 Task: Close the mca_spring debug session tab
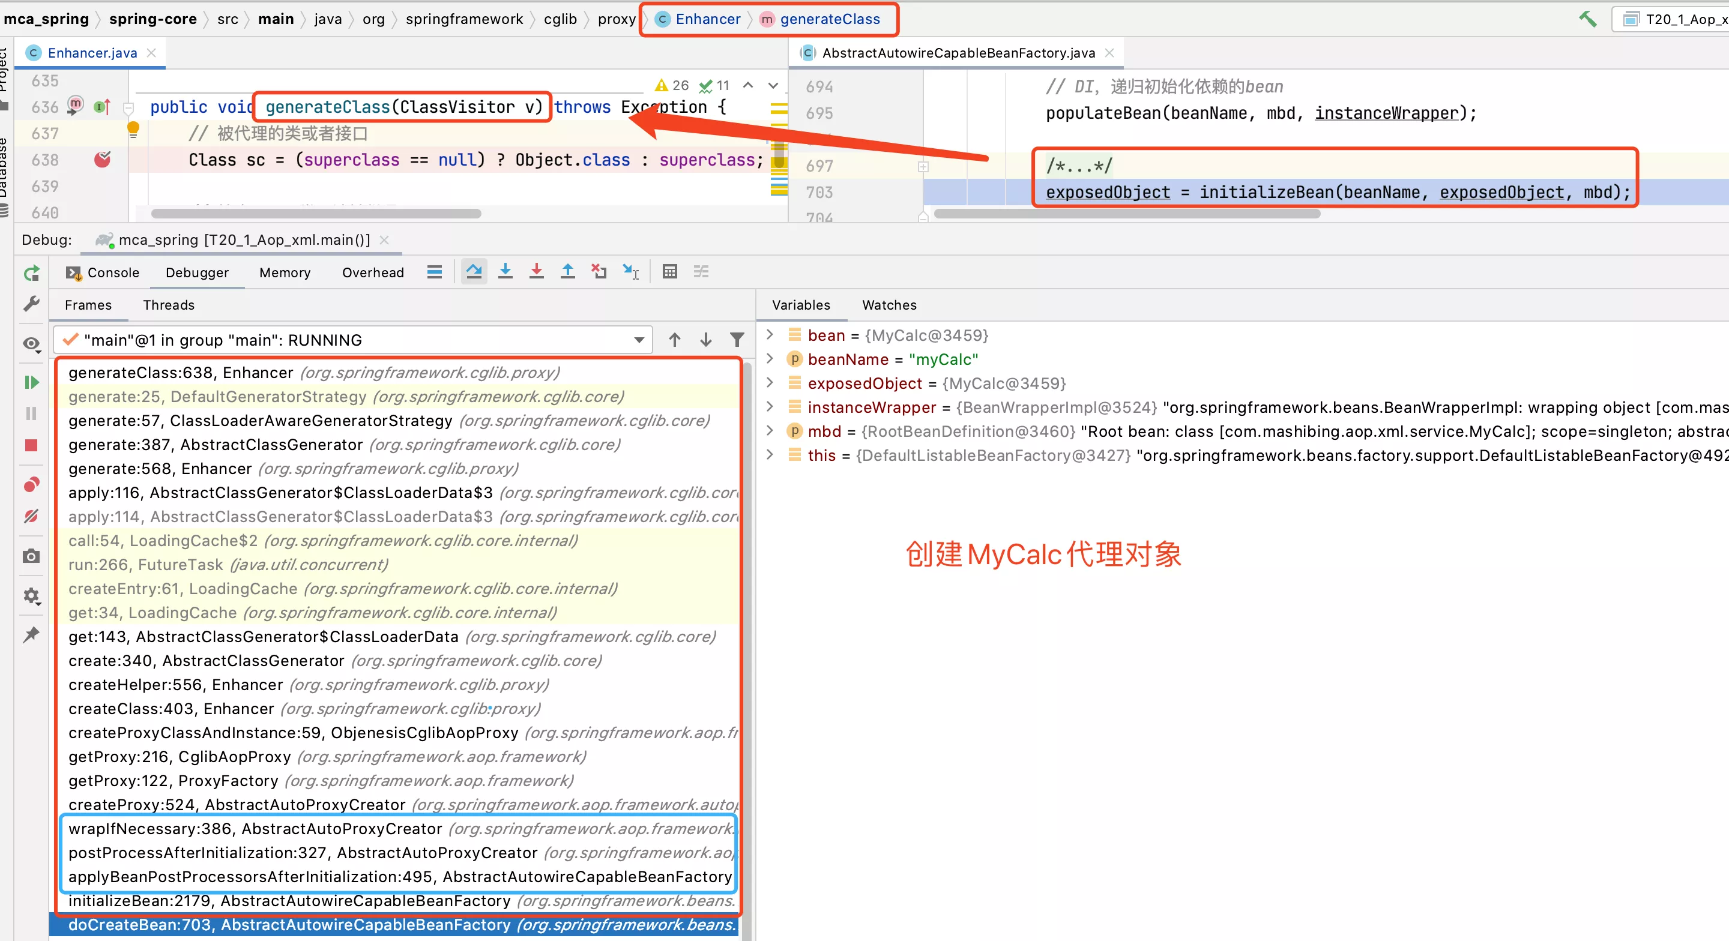[x=384, y=239]
